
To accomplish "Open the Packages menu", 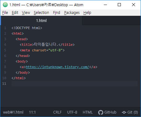I will [72, 13].
